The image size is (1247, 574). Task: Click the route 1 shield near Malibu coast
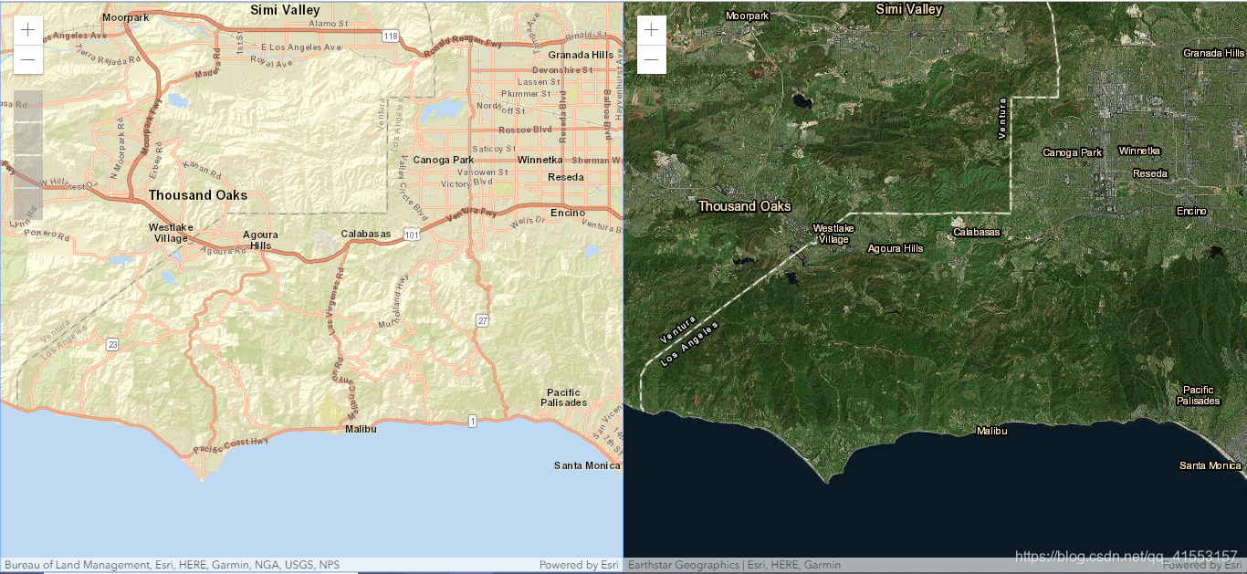[x=472, y=421]
